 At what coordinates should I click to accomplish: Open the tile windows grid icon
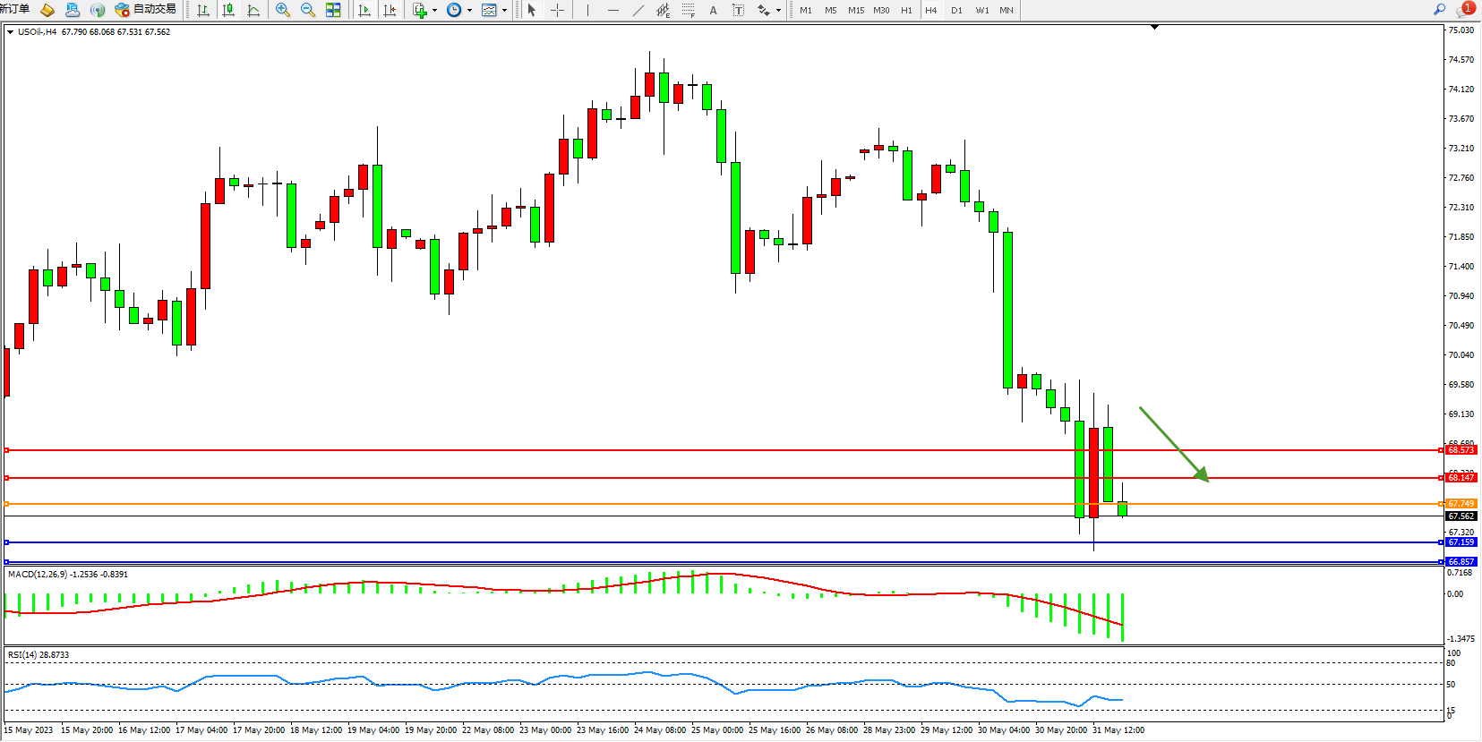[333, 10]
